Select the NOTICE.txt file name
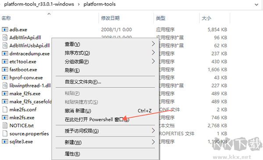 21,125
